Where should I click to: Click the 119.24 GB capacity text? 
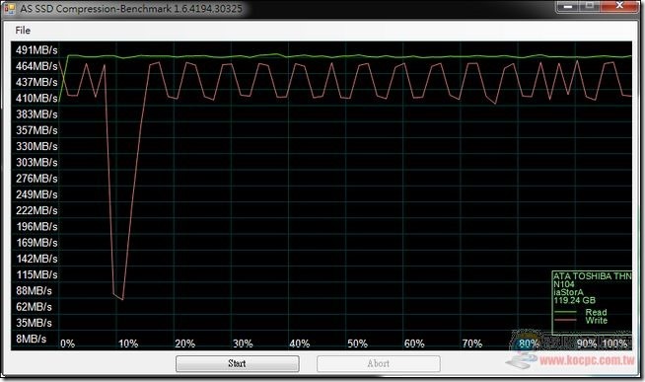tap(574, 300)
